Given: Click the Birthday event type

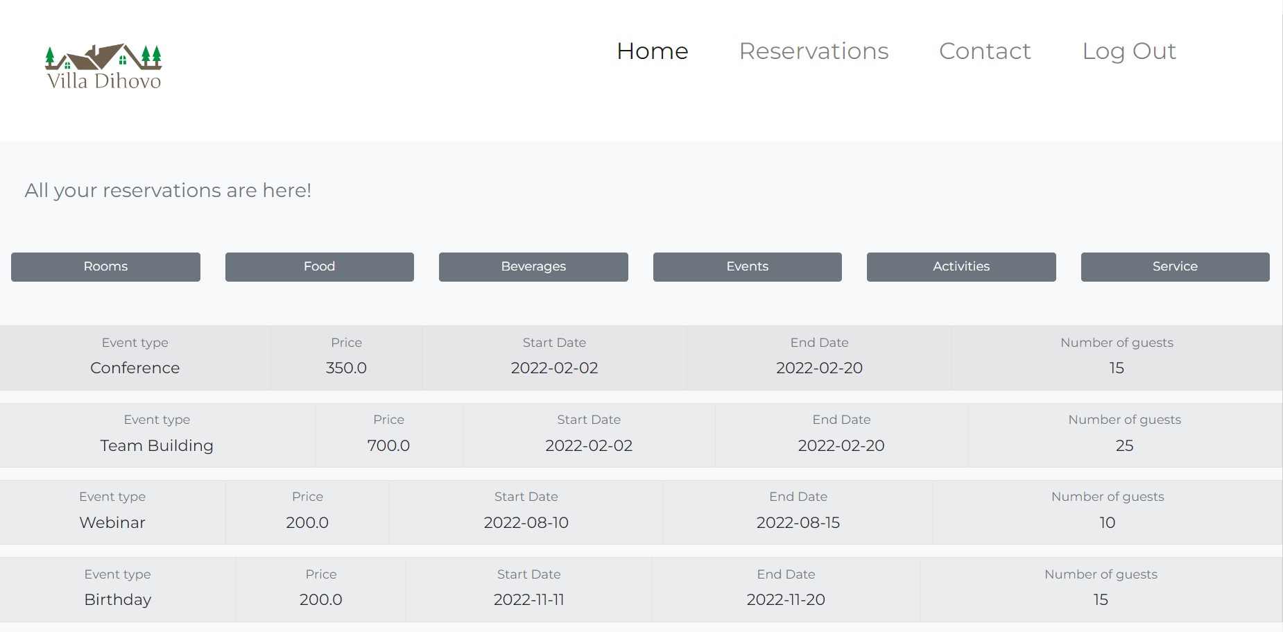Looking at the screenshot, I should coord(118,599).
